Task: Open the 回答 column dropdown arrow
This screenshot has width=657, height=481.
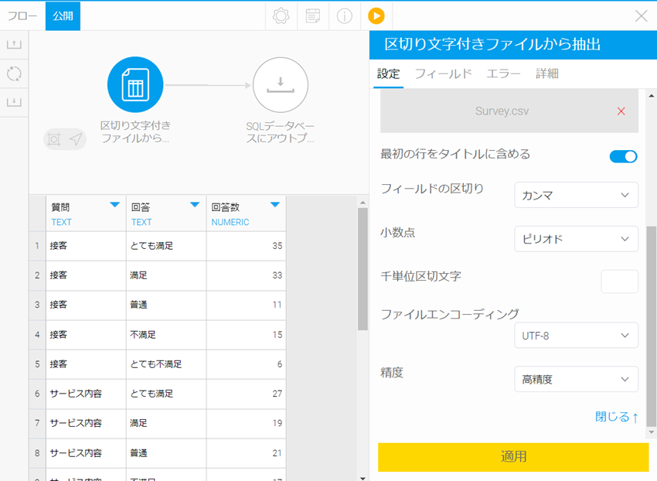Action: point(195,205)
